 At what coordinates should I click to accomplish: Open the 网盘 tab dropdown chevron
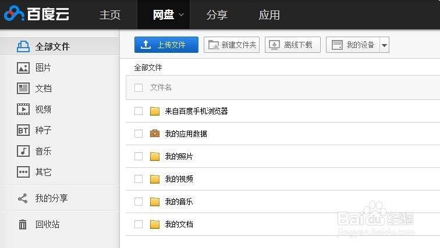point(181,15)
